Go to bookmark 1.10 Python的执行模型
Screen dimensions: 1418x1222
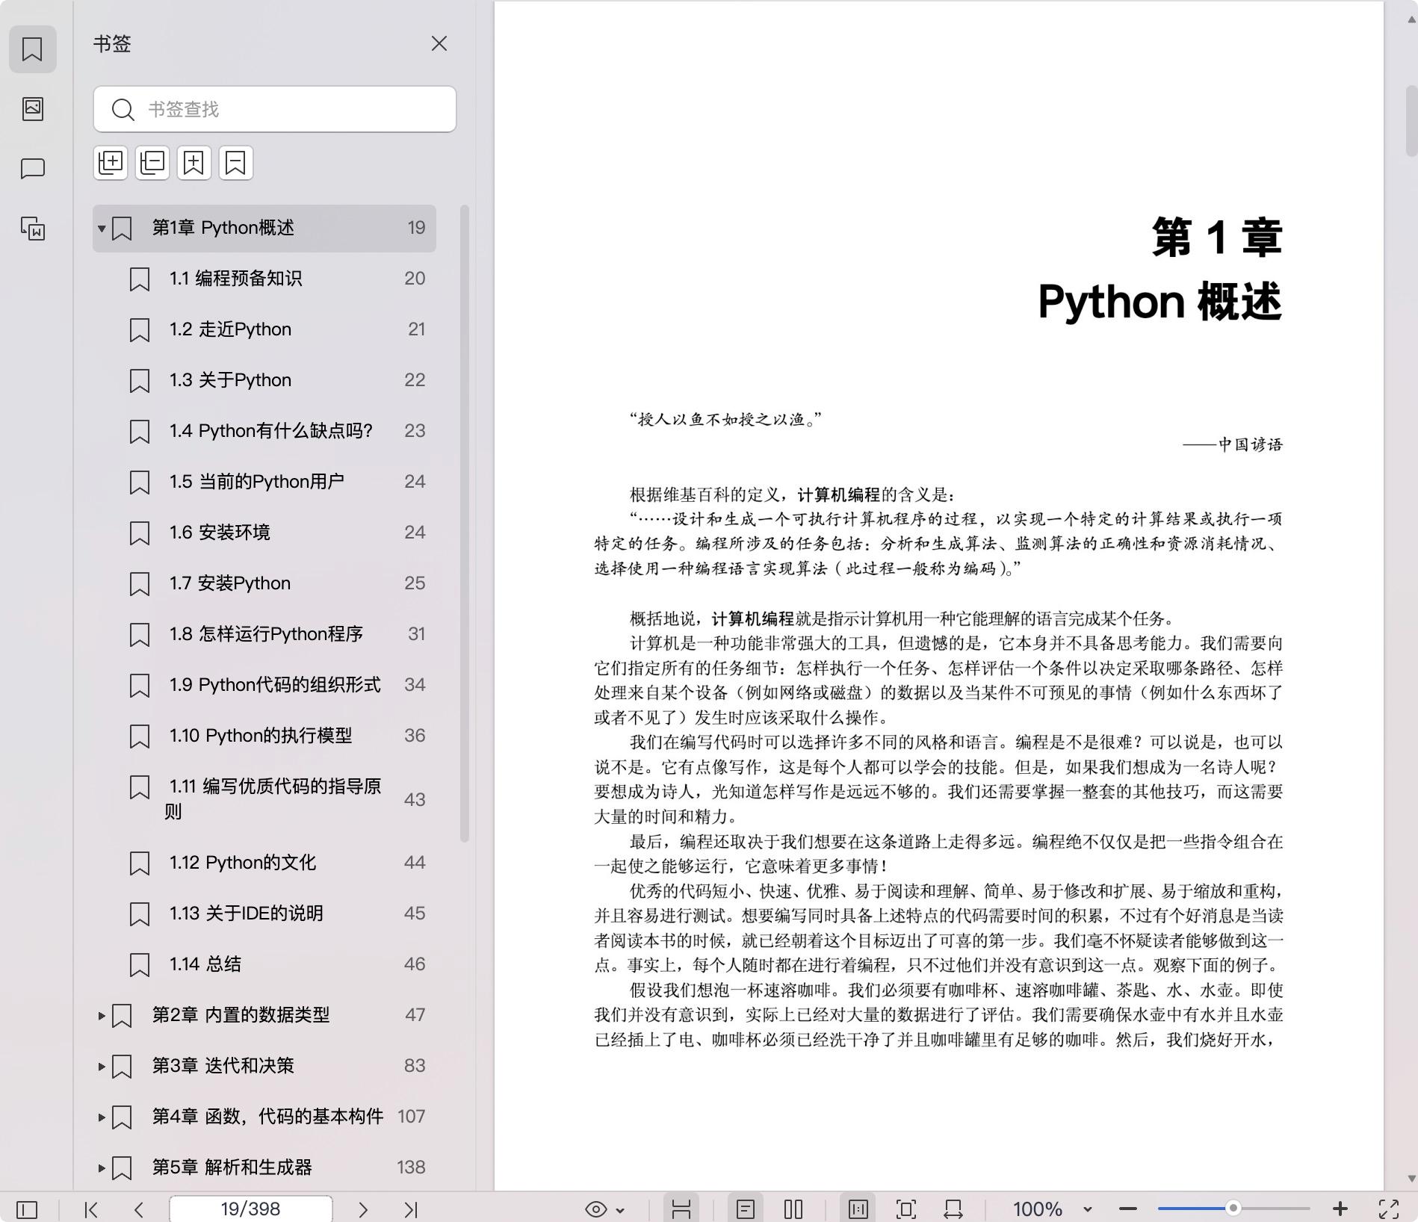pyautogui.click(x=264, y=736)
